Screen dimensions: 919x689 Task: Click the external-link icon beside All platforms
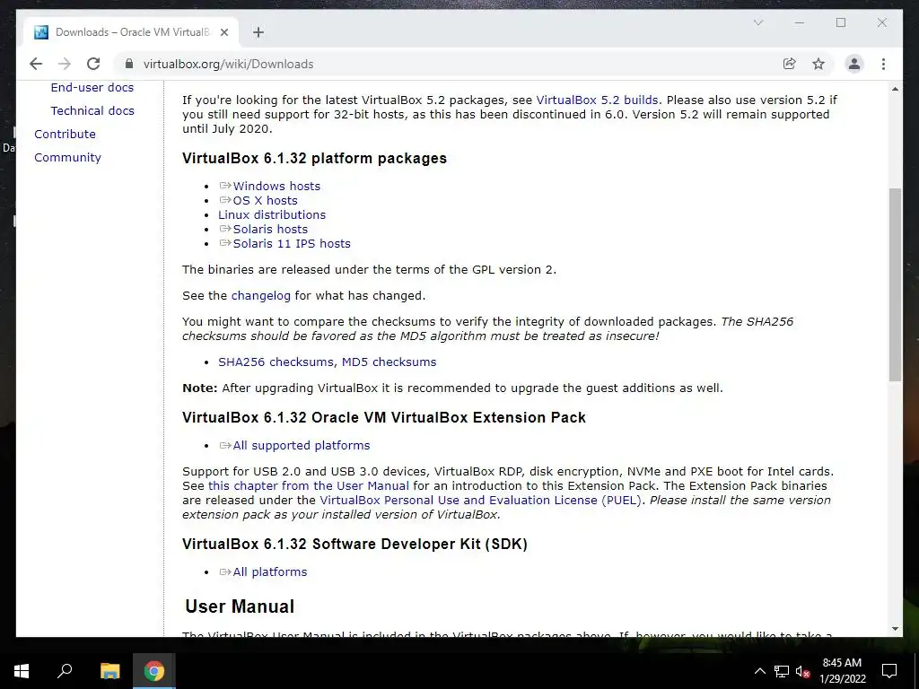[225, 571]
